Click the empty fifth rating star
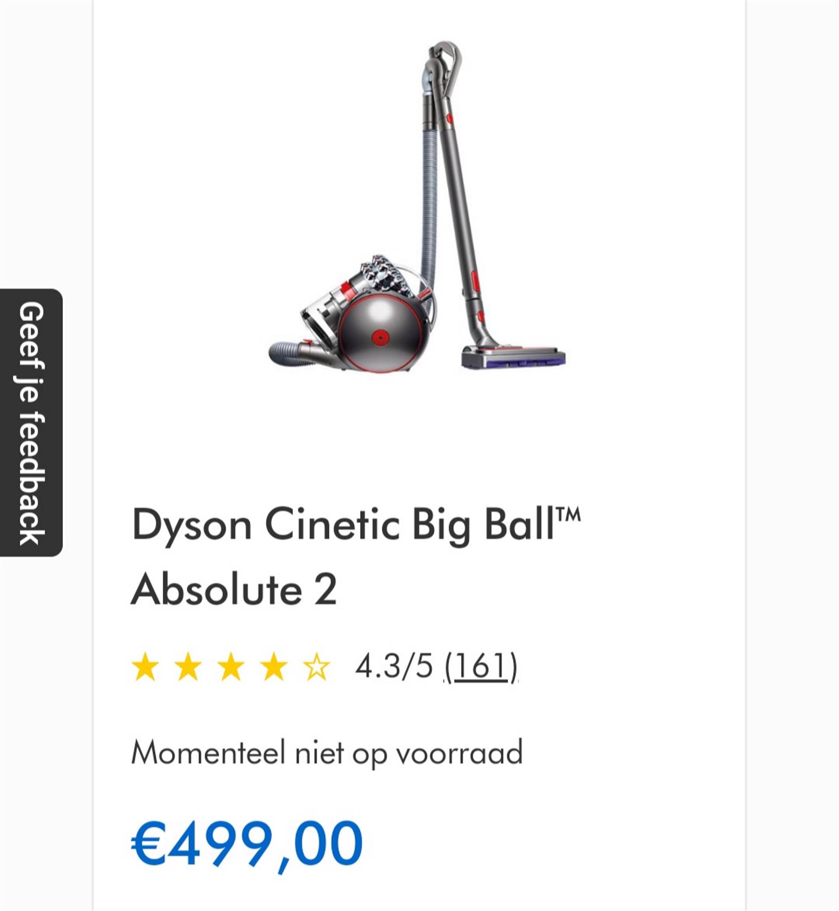 coord(316,667)
